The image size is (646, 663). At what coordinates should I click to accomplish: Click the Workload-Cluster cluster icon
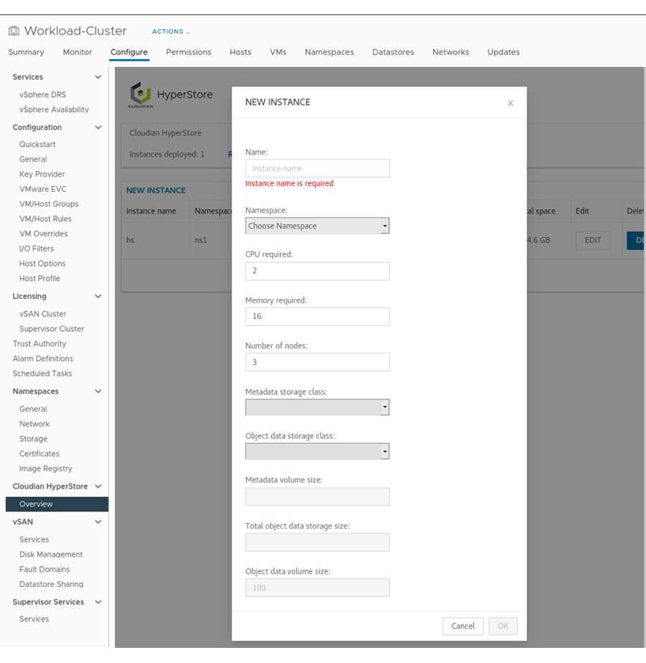[14, 31]
